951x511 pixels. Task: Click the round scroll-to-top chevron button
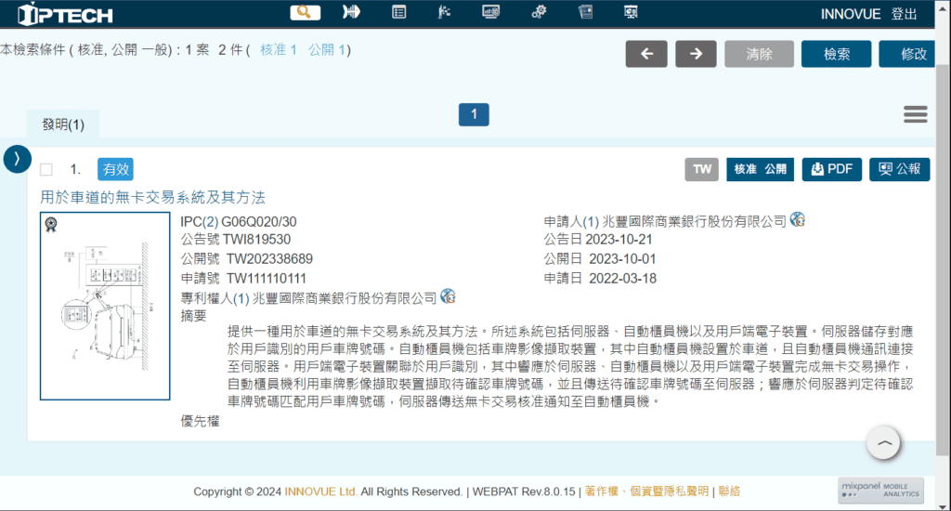(x=884, y=444)
